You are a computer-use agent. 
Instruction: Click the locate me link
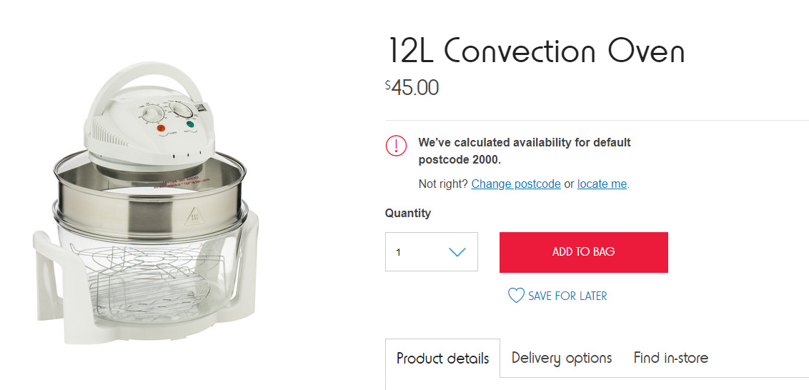pos(602,184)
